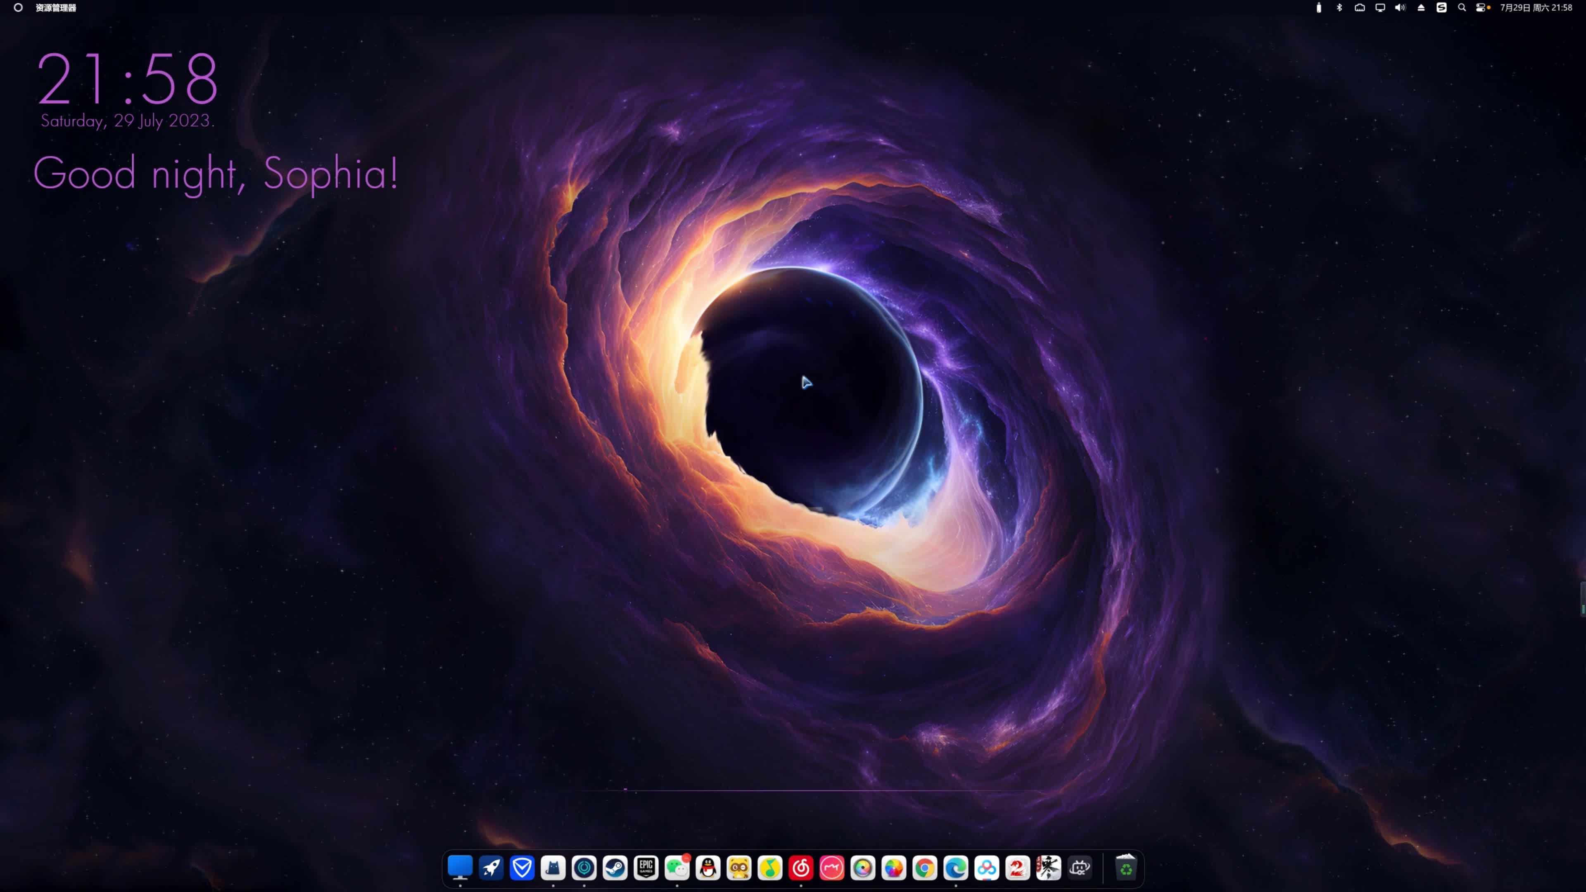Open the QQ penguin app
Image resolution: width=1586 pixels, height=892 pixels.
click(x=708, y=868)
